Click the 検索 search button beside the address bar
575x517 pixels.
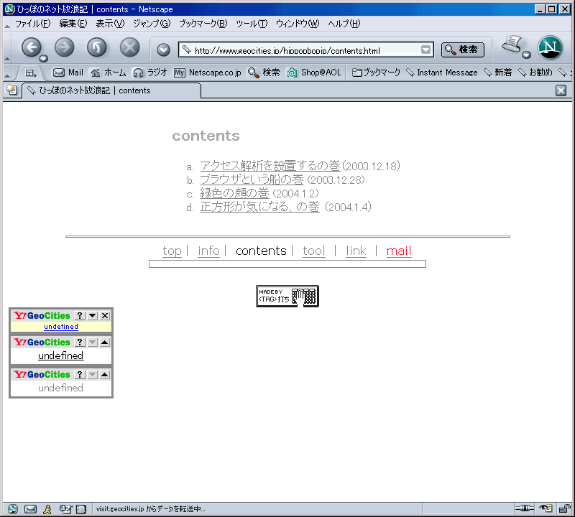pyautogui.click(x=462, y=50)
